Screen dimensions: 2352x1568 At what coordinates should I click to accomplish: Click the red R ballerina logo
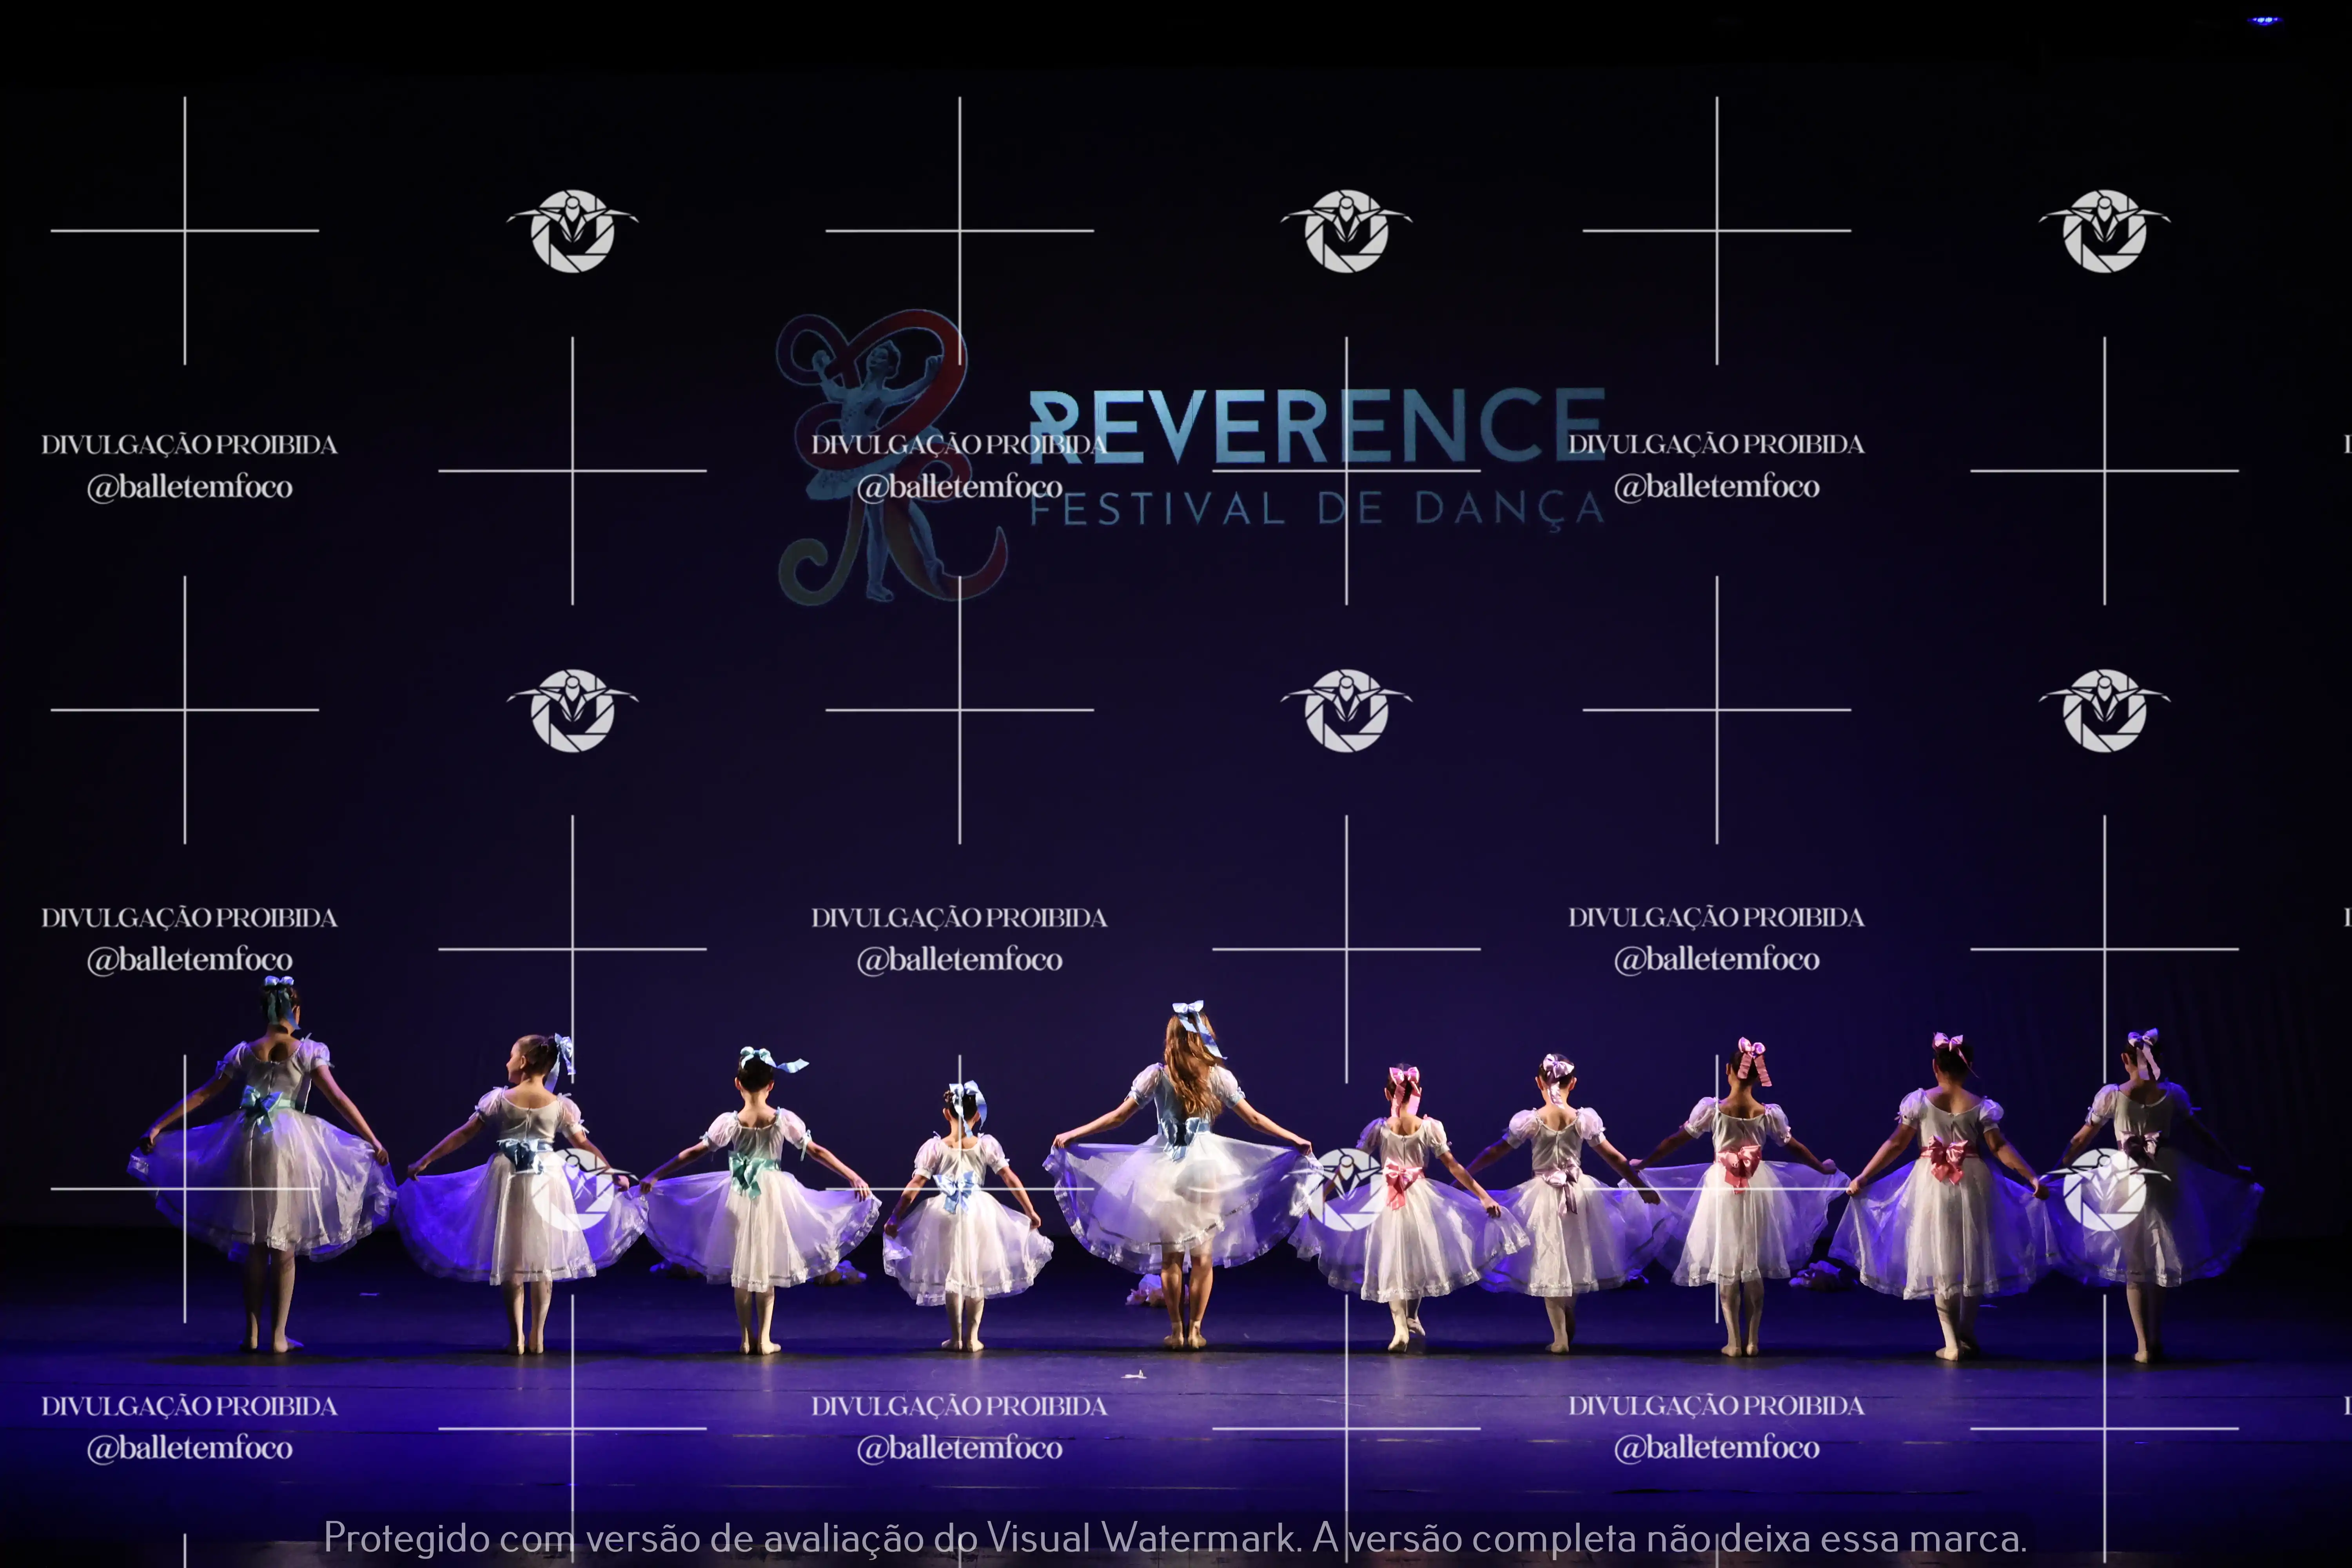pyautogui.click(x=880, y=455)
